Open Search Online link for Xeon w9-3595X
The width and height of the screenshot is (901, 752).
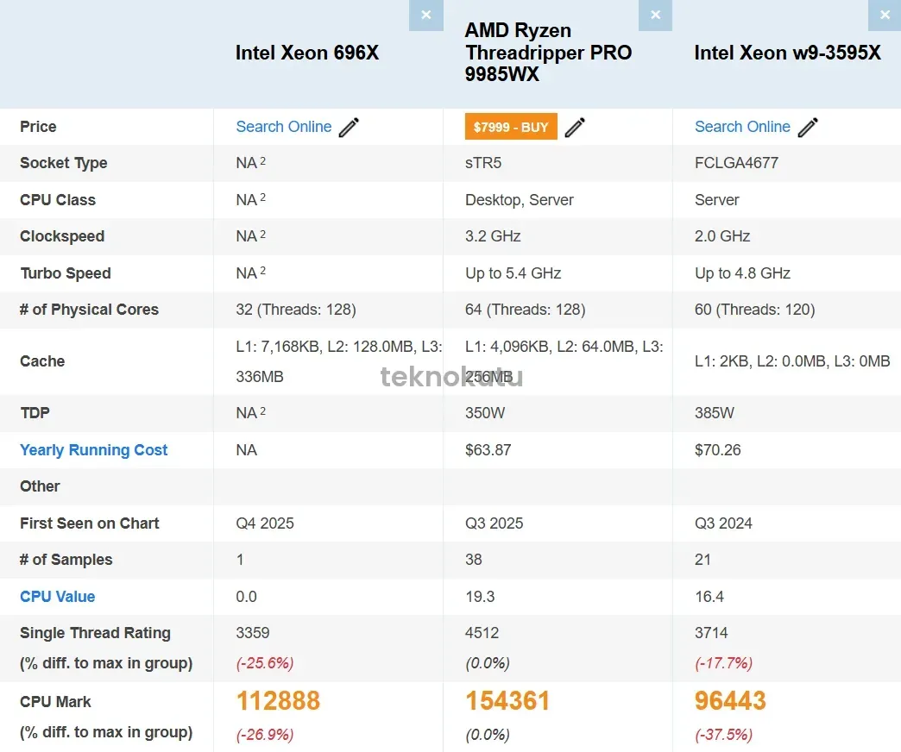[x=742, y=127]
